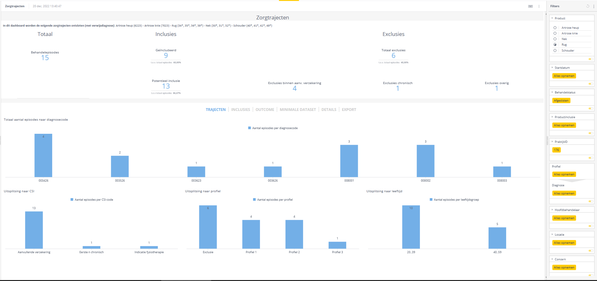Toggle the PraktijkID filter switch

[x=591, y=158]
